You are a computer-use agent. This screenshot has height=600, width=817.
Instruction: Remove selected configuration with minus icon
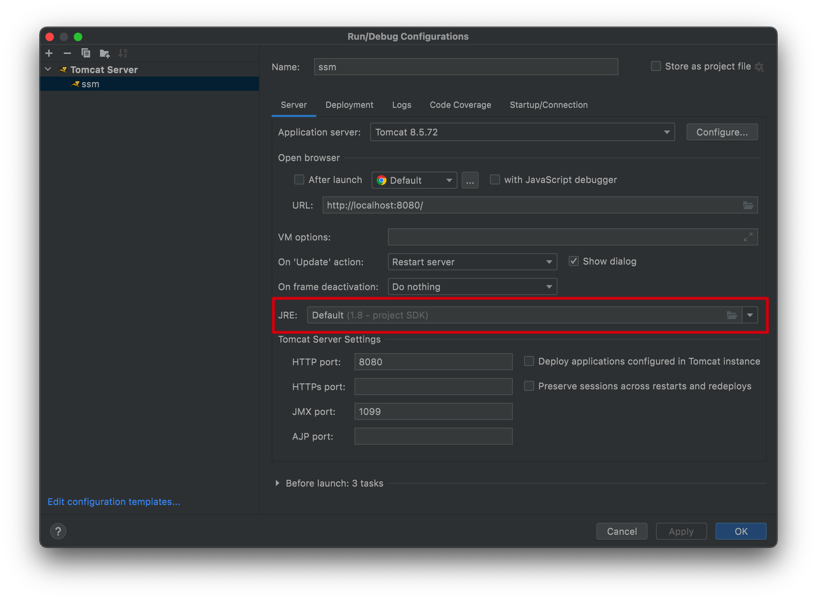67,54
